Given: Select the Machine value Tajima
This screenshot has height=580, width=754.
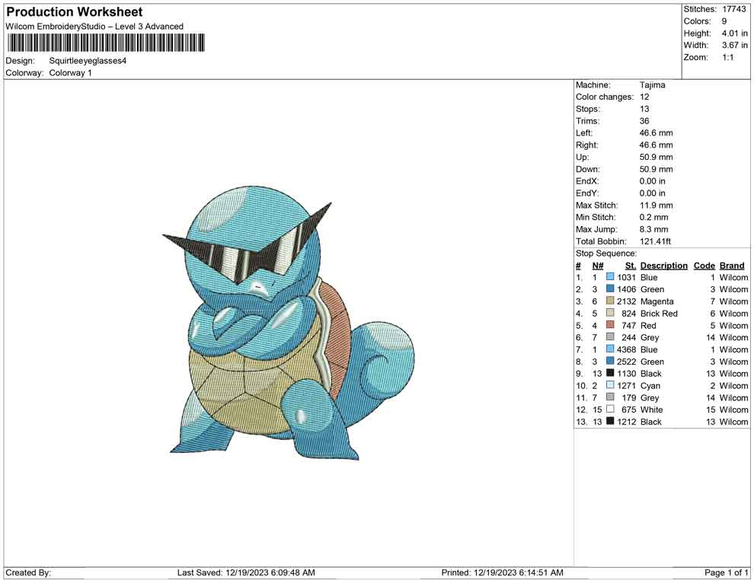Looking at the screenshot, I should coord(652,85).
